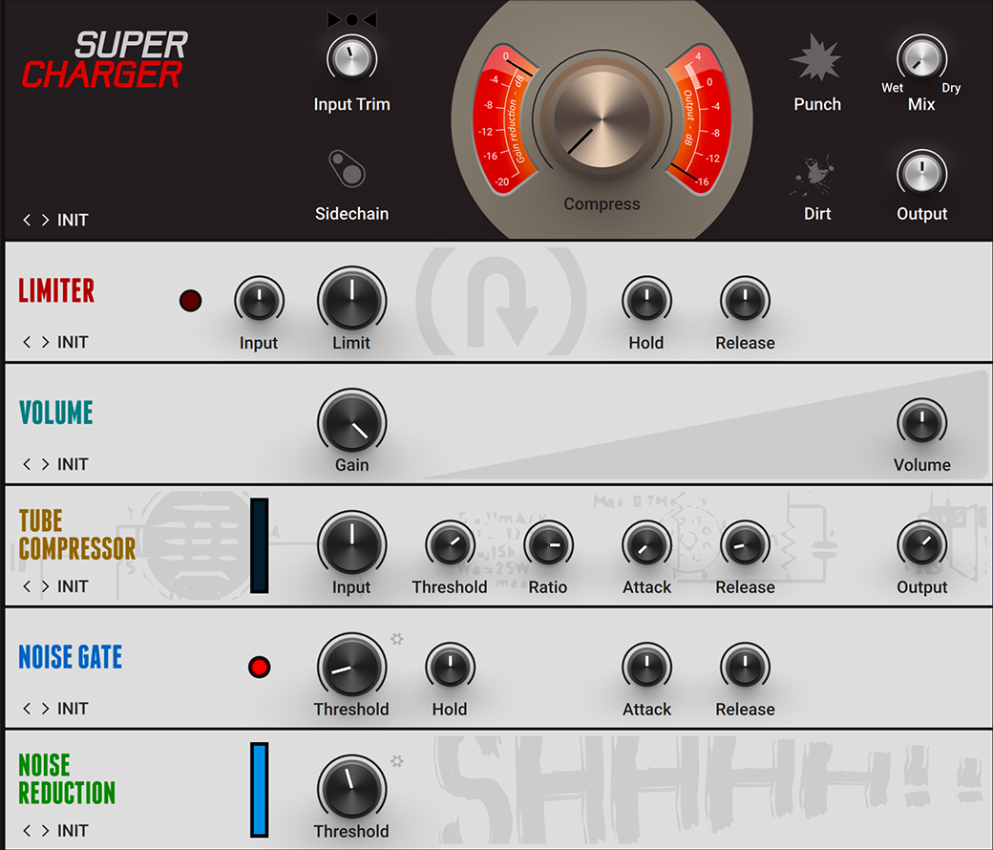Click the Limiter Hold knob
This screenshot has width=993, height=850.
tap(646, 300)
